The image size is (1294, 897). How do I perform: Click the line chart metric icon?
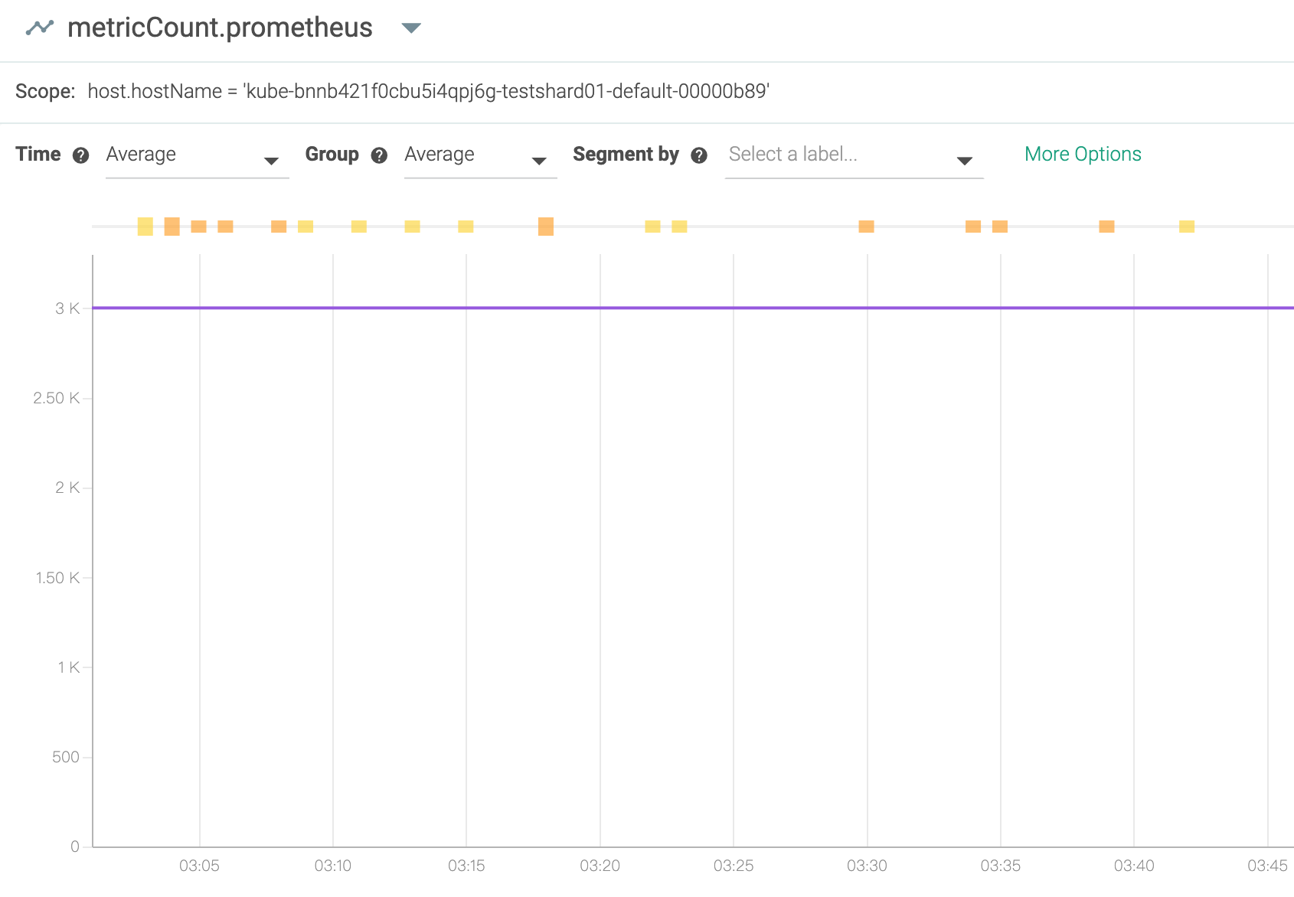point(40,28)
